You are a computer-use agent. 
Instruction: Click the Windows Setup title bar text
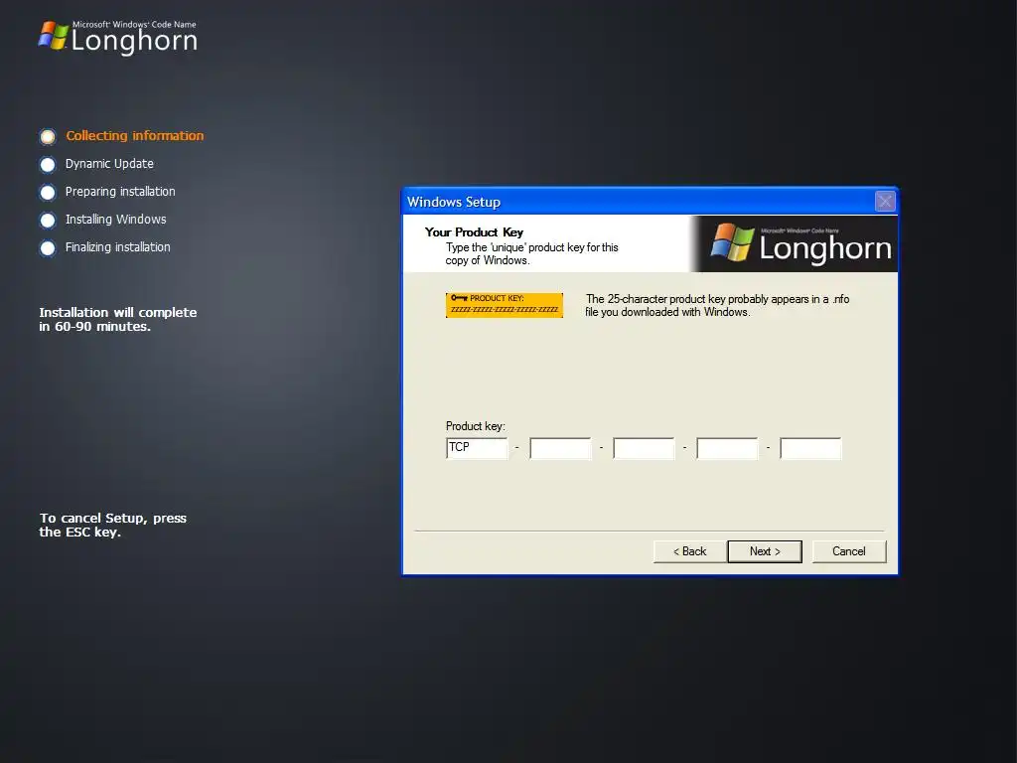(x=454, y=202)
